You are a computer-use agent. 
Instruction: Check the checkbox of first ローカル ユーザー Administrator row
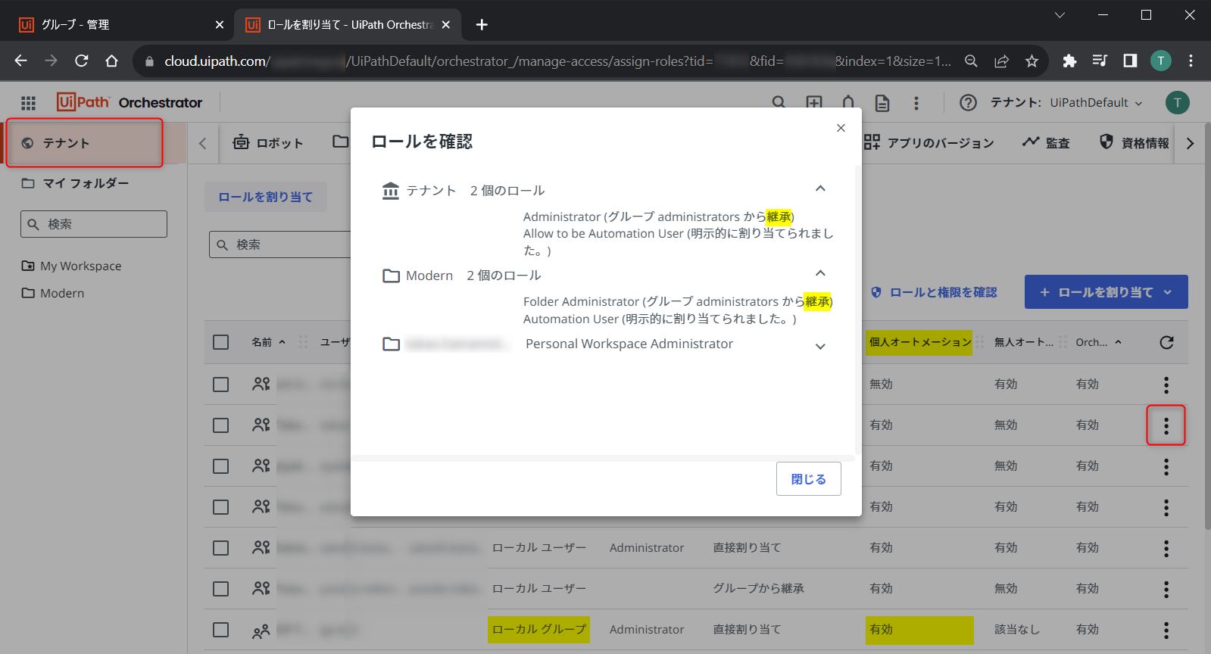[x=221, y=548]
